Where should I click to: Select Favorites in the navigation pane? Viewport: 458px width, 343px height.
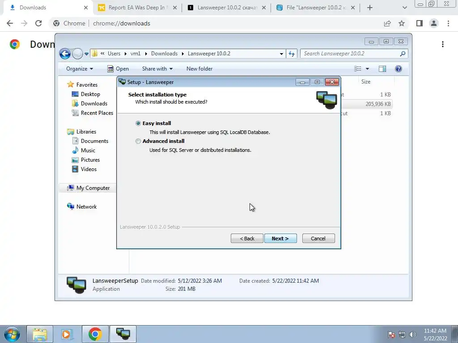pos(87,85)
